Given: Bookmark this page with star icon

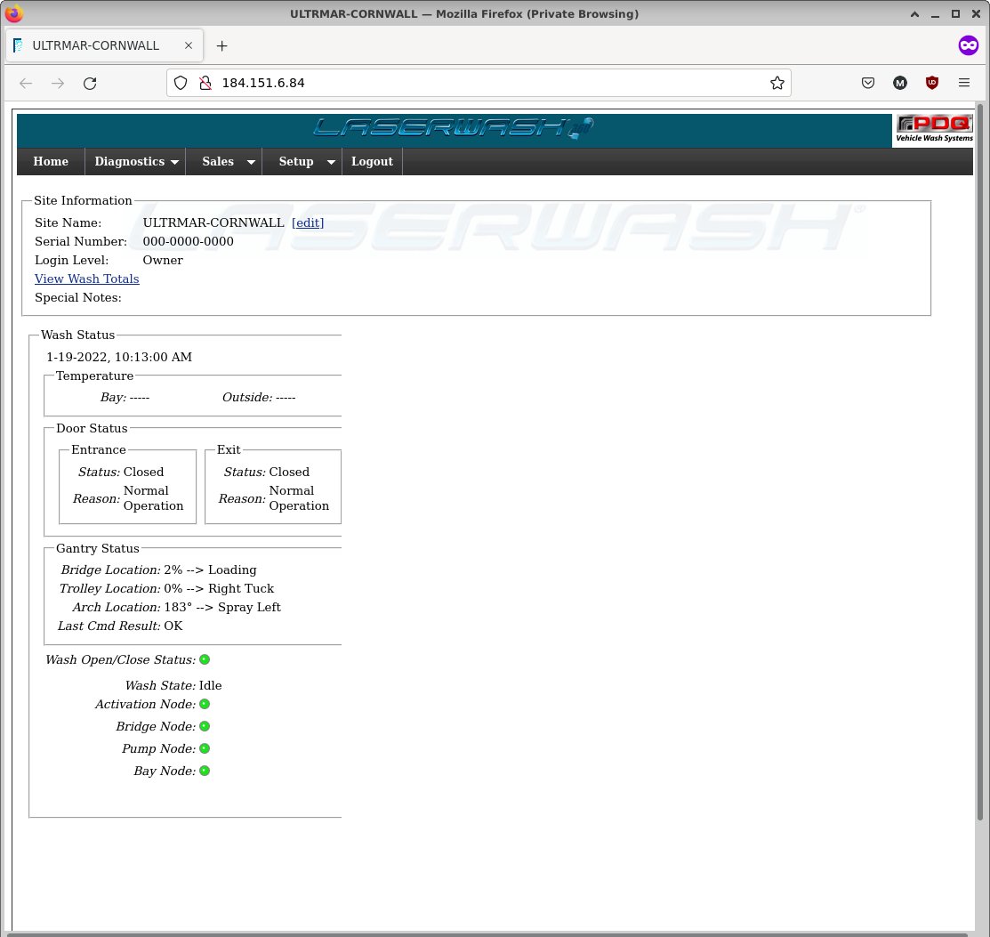Looking at the screenshot, I should point(777,83).
